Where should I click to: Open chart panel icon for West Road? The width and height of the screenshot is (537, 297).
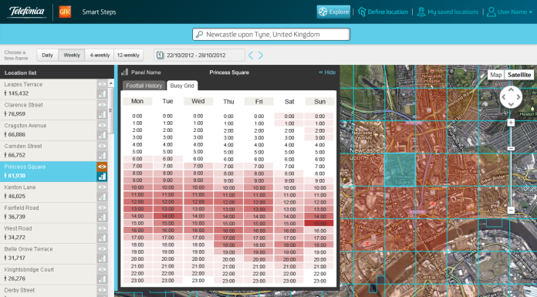click(102, 238)
